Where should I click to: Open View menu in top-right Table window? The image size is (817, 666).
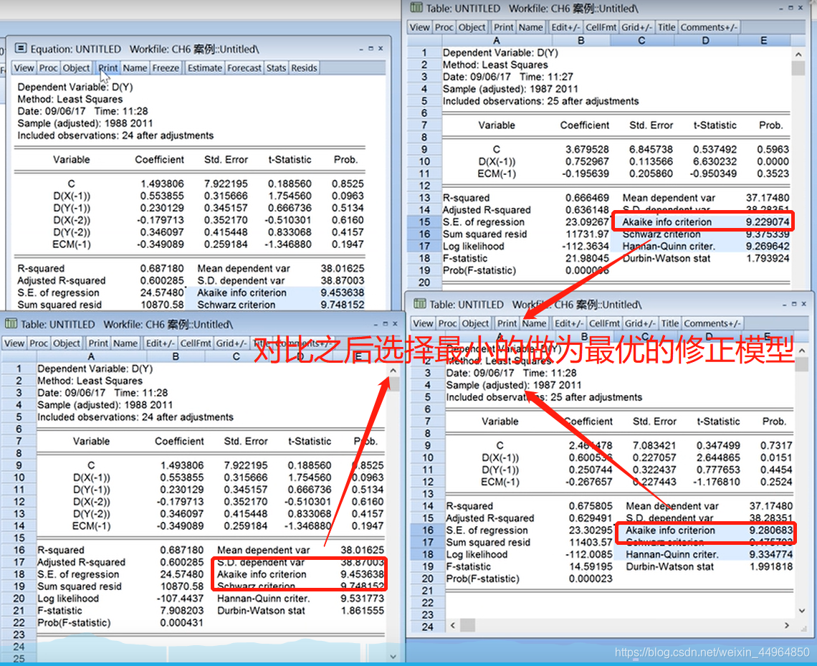tap(419, 27)
